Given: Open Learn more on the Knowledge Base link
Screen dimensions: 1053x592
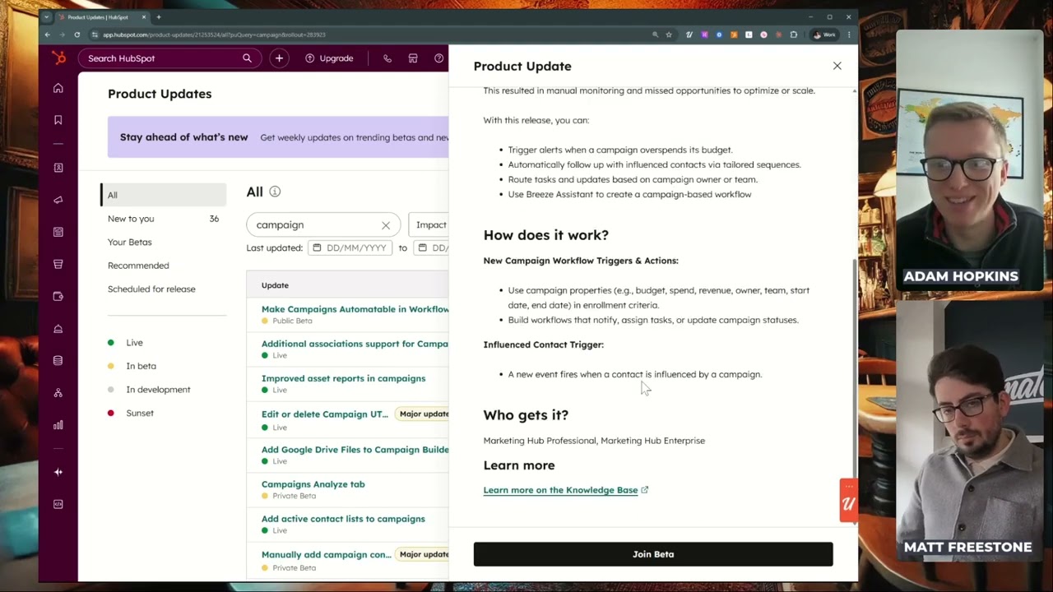Looking at the screenshot, I should pos(566,490).
